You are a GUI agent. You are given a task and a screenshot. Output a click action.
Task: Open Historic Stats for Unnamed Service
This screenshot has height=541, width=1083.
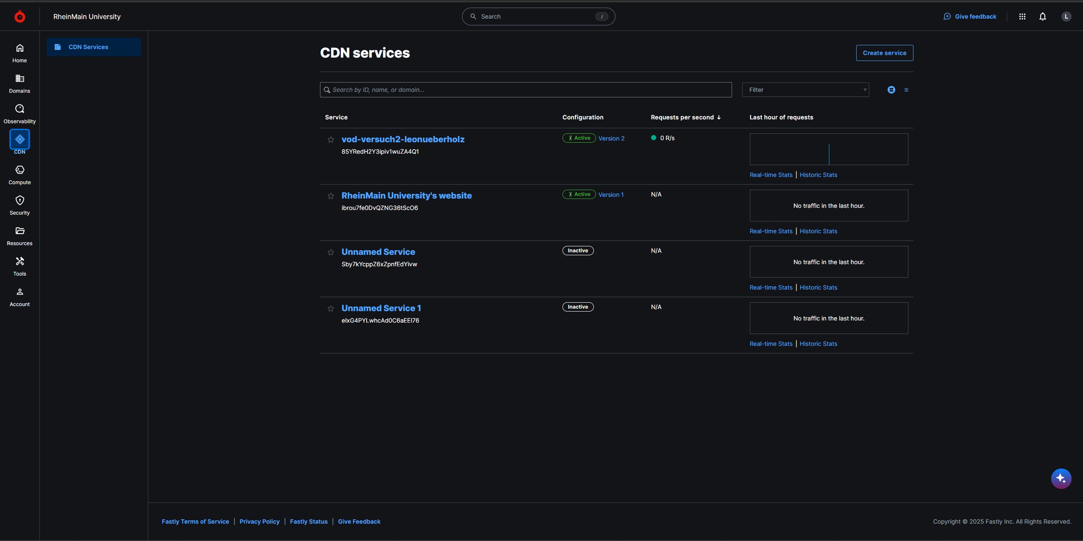point(818,287)
